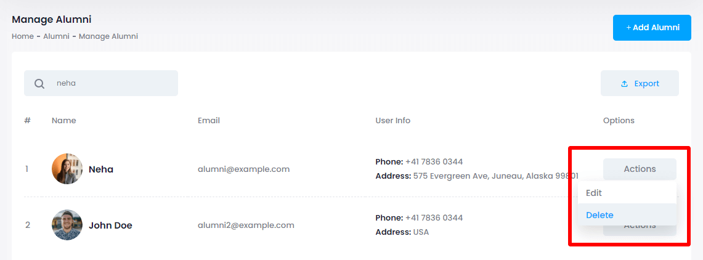The width and height of the screenshot is (703, 260).
Task: Select Delete in the Actions menu
Action: tap(599, 215)
